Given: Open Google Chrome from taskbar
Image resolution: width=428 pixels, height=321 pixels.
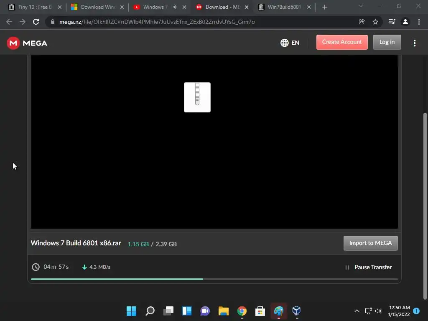Looking at the screenshot, I should [x=242, y=311].
